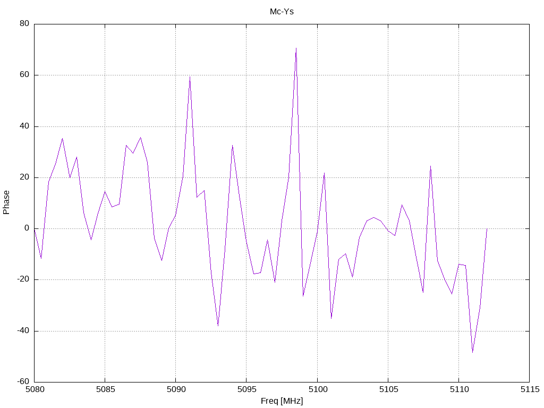Click the highest phase peak near 5098.5 MHz
This screenshot has width=544, height=408.
(x=296, y=48)
